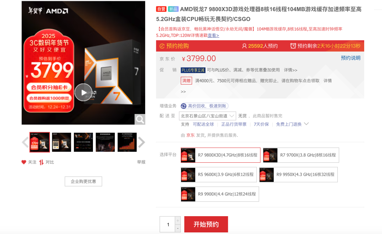The height and width of the screenshot is (234, 382).
Task: Select the R7 9800X3D platform option
Action: 221,155
